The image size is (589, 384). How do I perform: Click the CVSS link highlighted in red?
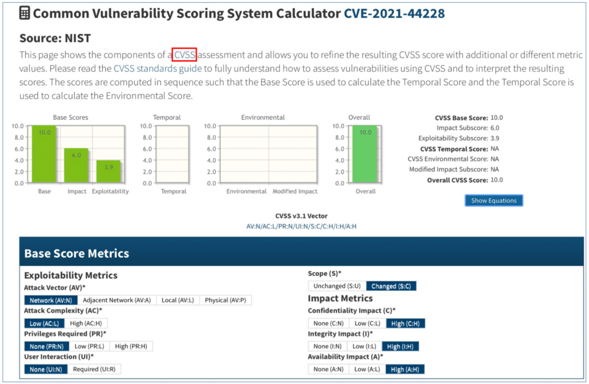(185, 55)
